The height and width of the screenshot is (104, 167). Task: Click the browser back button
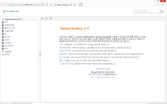click(x=2, y=5)
